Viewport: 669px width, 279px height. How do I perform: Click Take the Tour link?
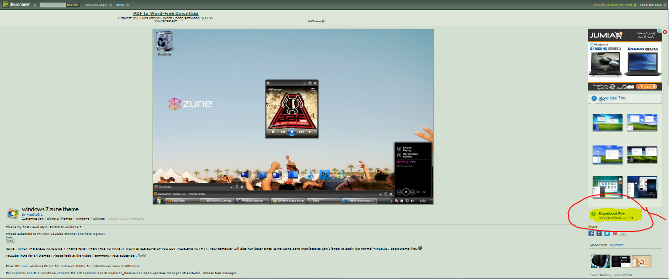651,5
